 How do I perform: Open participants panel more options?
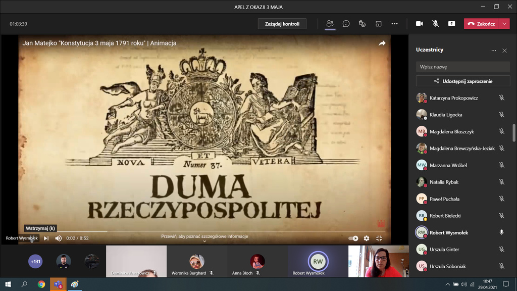tap(494, 51)
